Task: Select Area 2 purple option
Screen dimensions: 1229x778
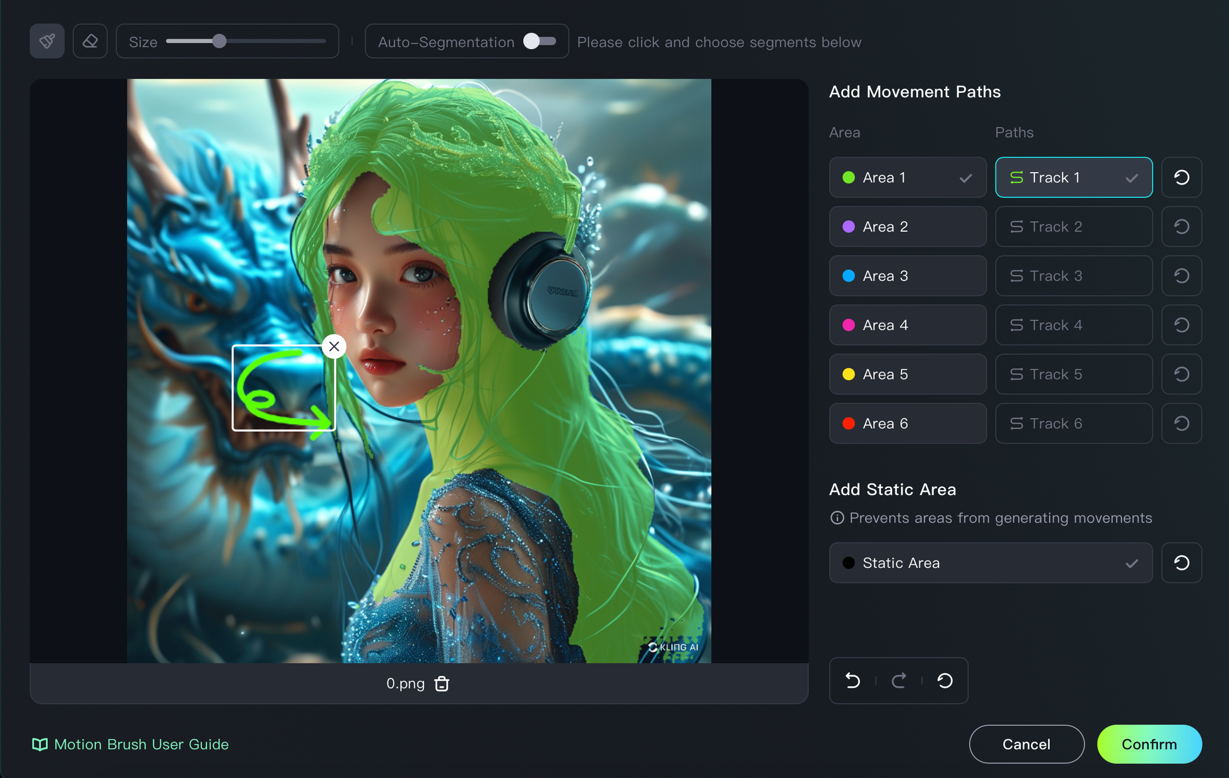Action: click(907, 227)
